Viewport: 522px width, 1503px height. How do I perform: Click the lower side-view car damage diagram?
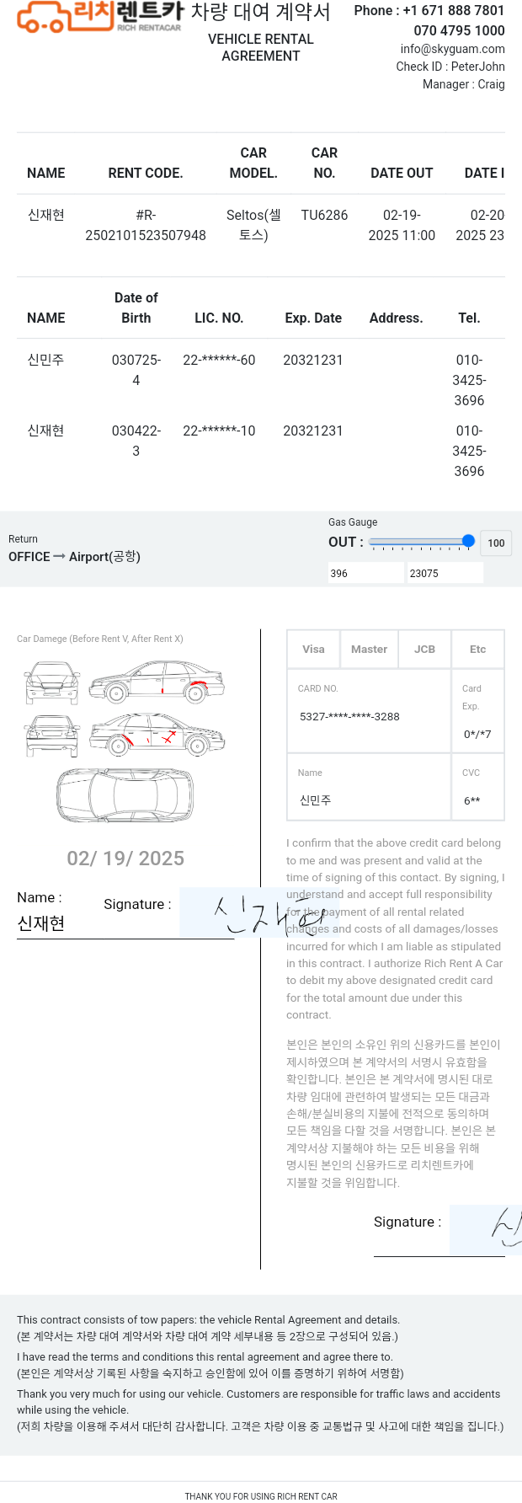click(x=157, y=735)
